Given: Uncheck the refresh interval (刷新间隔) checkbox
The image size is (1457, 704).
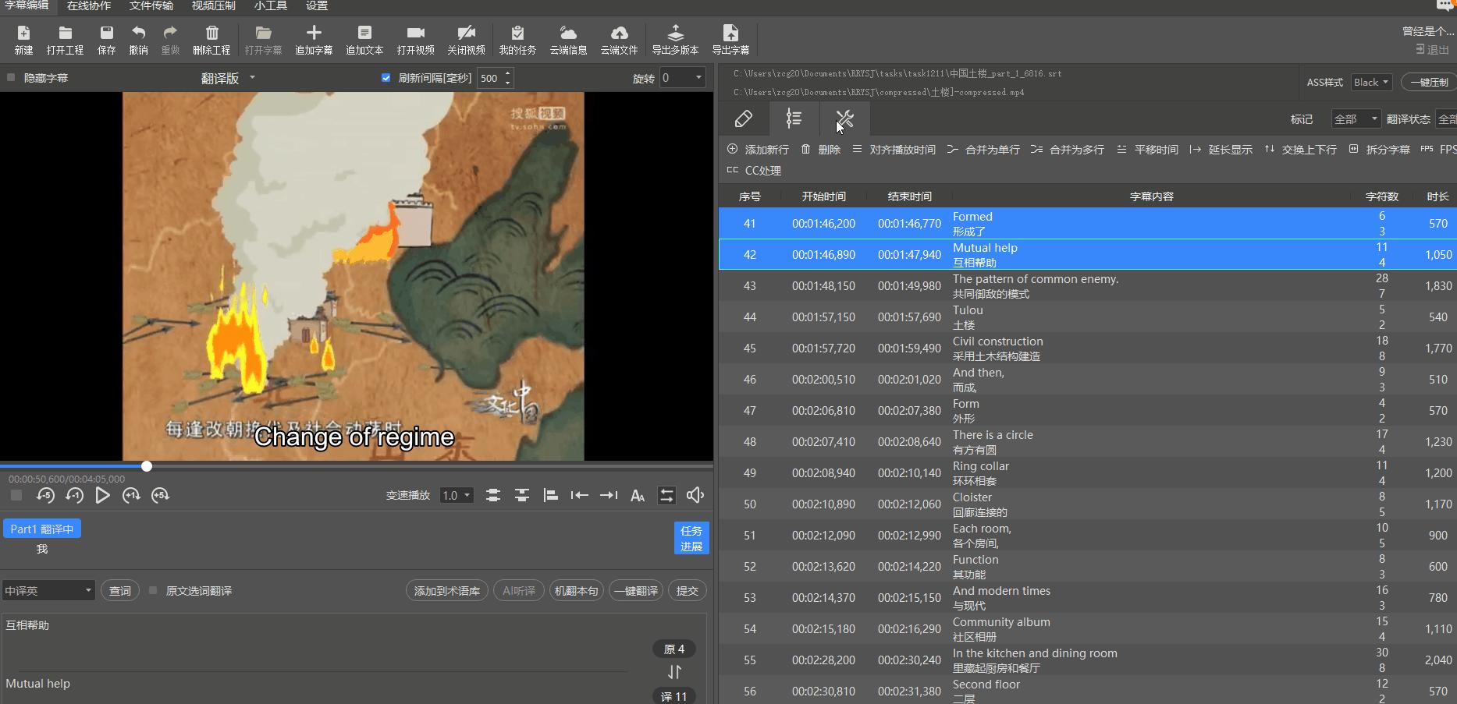Looking at the screenshot, I should 386,78.
